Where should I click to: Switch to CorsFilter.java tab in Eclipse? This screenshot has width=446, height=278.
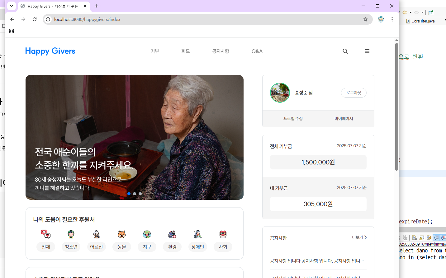pos(421,21)
